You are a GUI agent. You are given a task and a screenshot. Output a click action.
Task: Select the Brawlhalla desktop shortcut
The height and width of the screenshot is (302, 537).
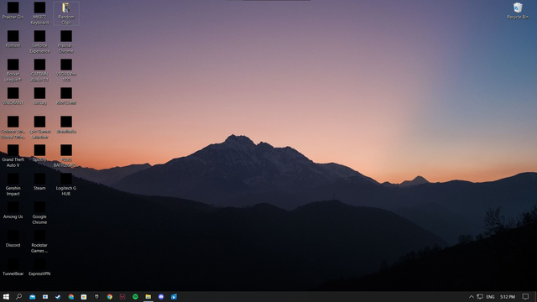pos(66,125)
